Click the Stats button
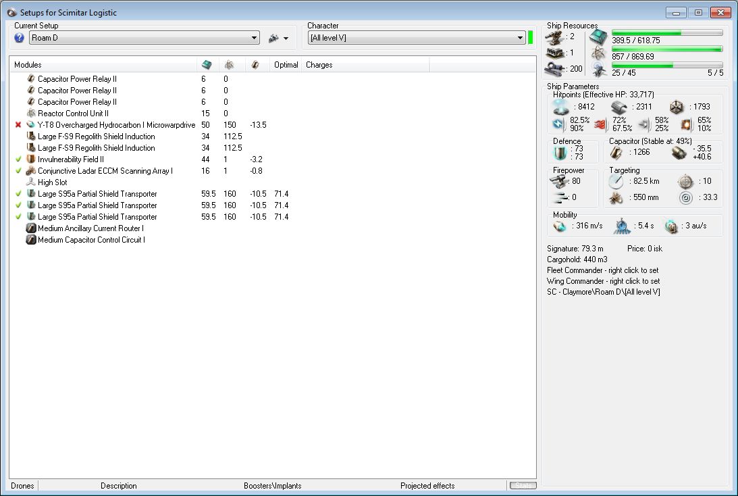This screenshot has width=738, height=496. [x=523, y=486]
